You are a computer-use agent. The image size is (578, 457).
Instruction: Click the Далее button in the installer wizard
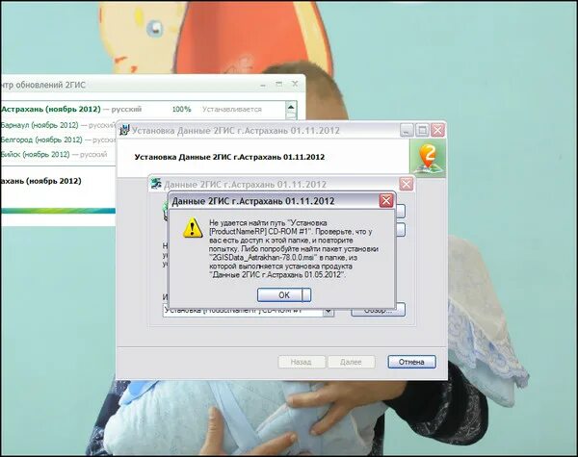(351, 362)
